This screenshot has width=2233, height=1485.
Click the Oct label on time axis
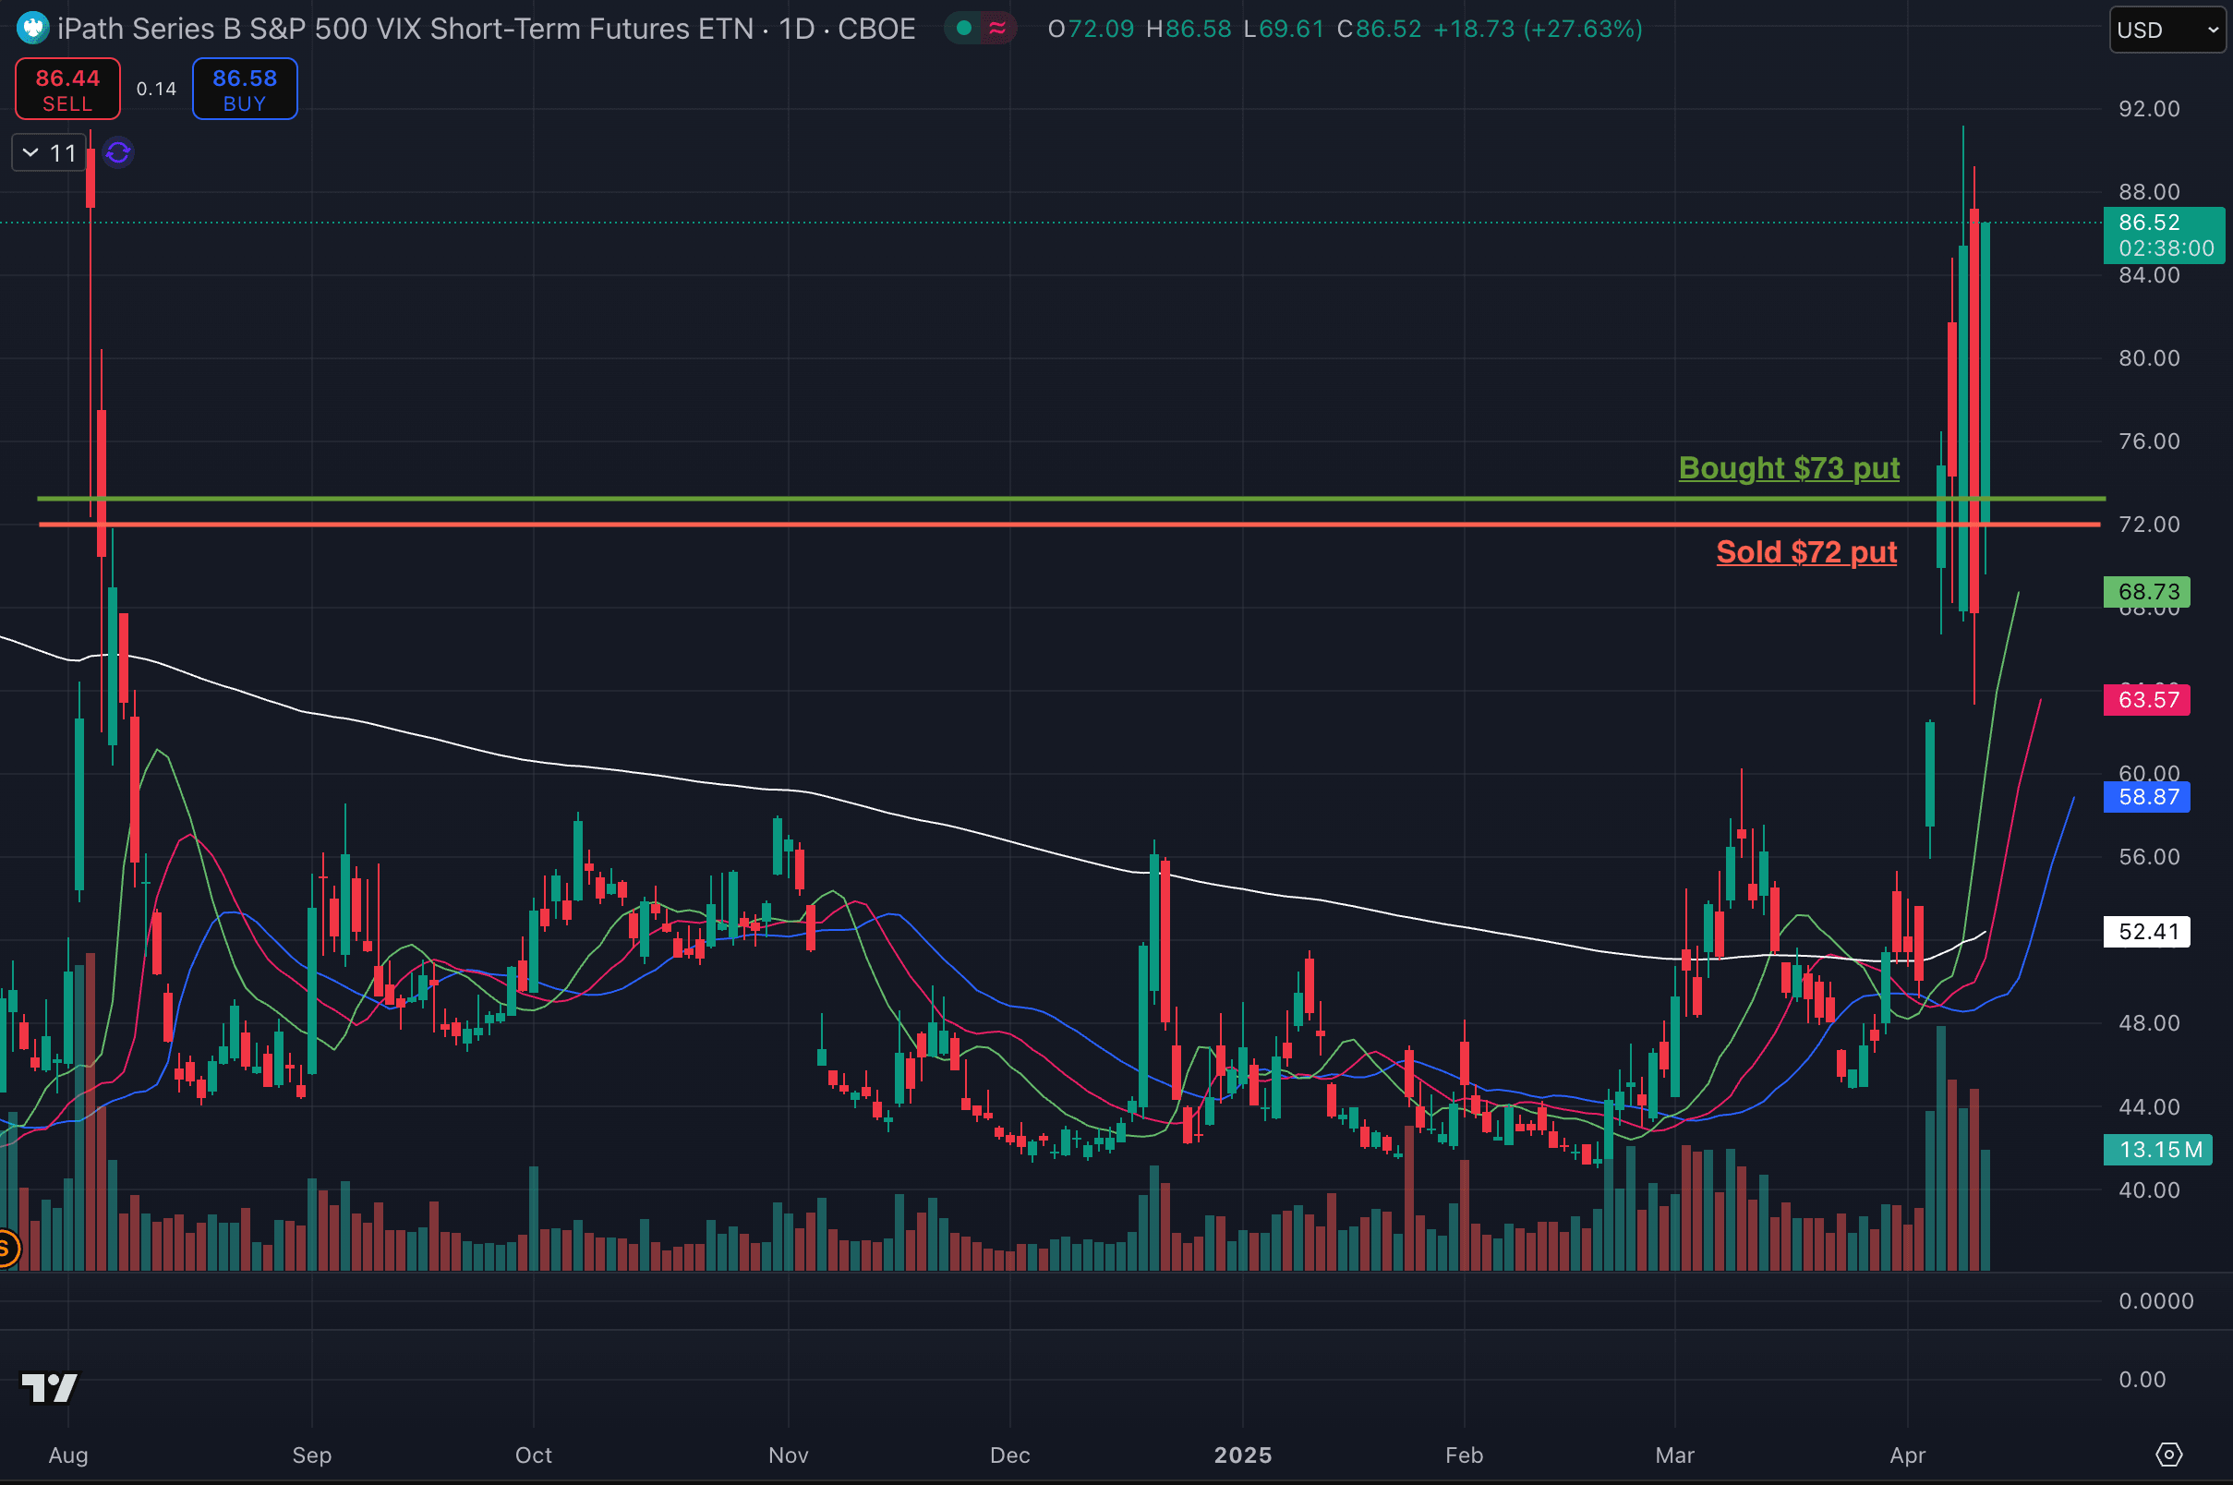click(x=533, y=1455)
